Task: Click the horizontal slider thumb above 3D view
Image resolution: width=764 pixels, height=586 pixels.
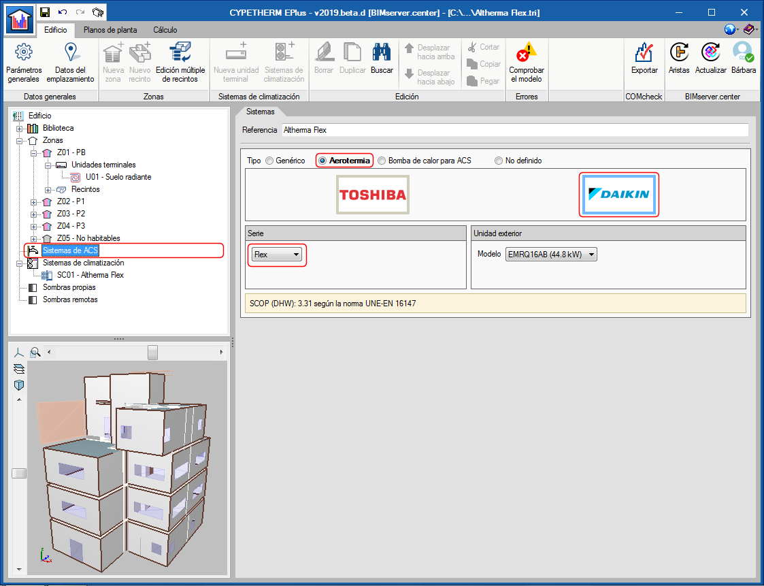Action: coord(152,352)
